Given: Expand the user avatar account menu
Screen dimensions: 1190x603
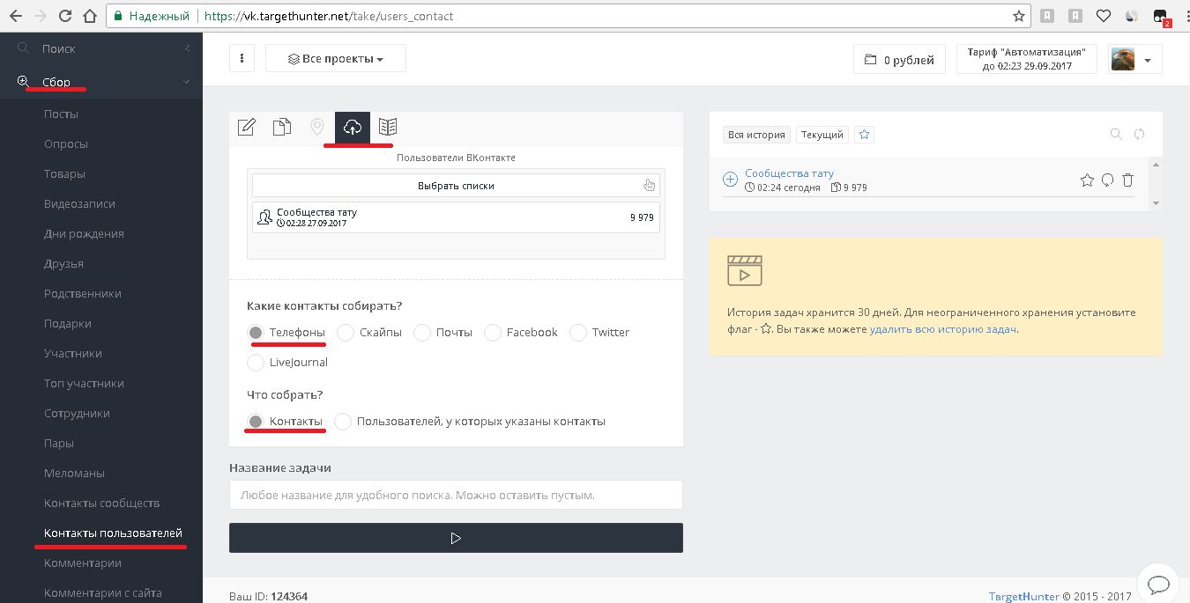Looking at the screenshot, I should (1135, 60).
